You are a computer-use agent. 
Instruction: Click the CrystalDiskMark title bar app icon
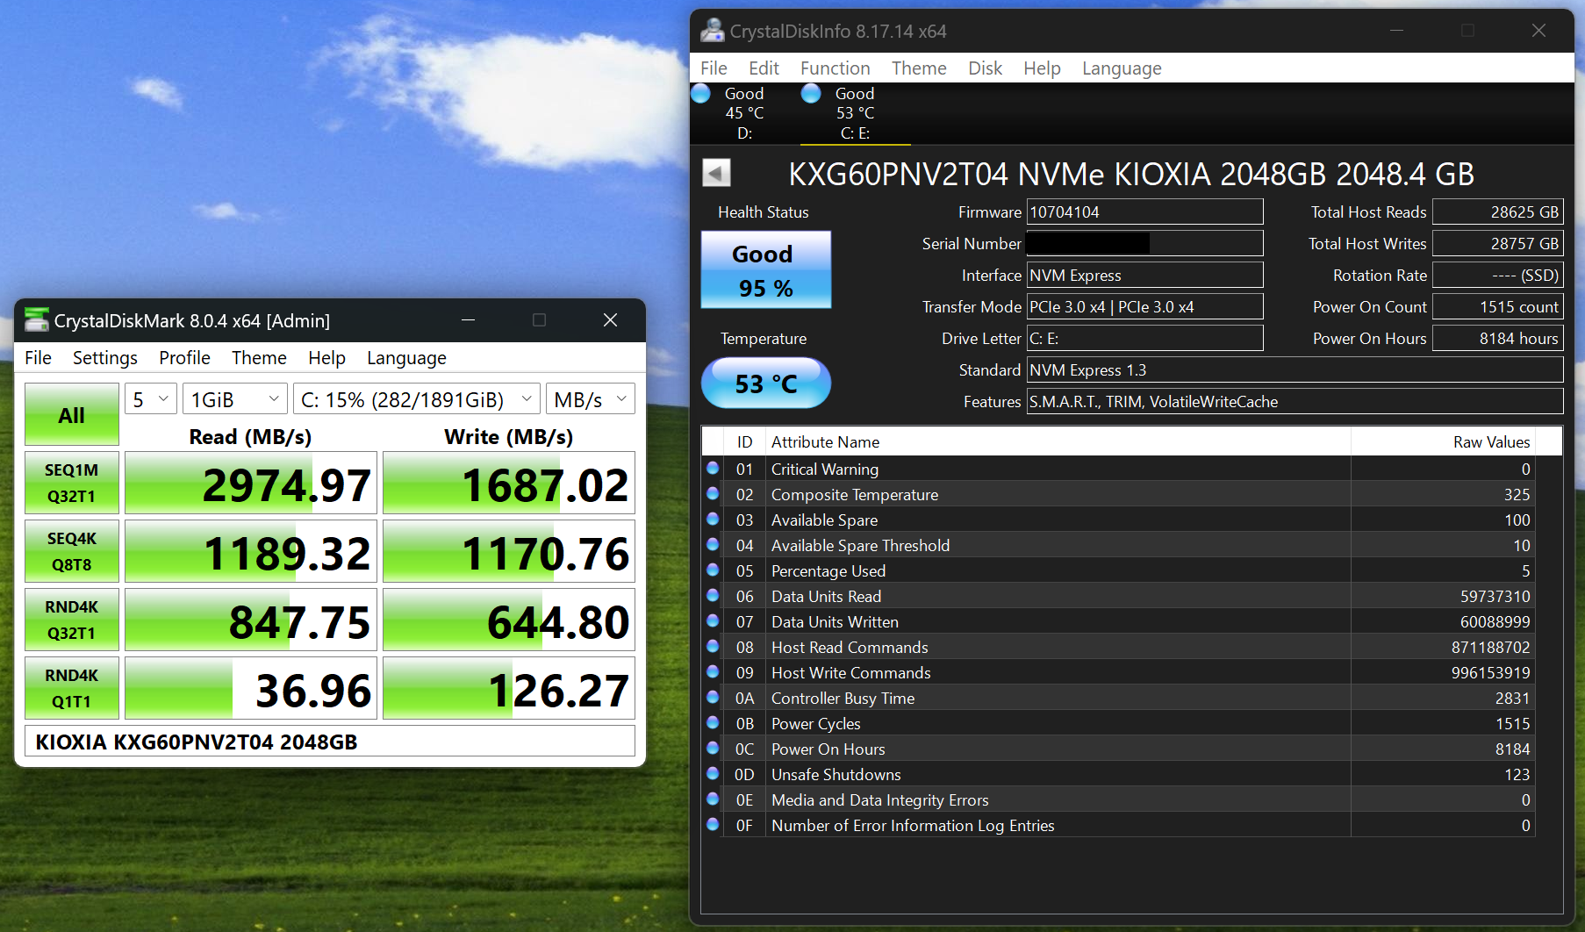pos(37,320)
